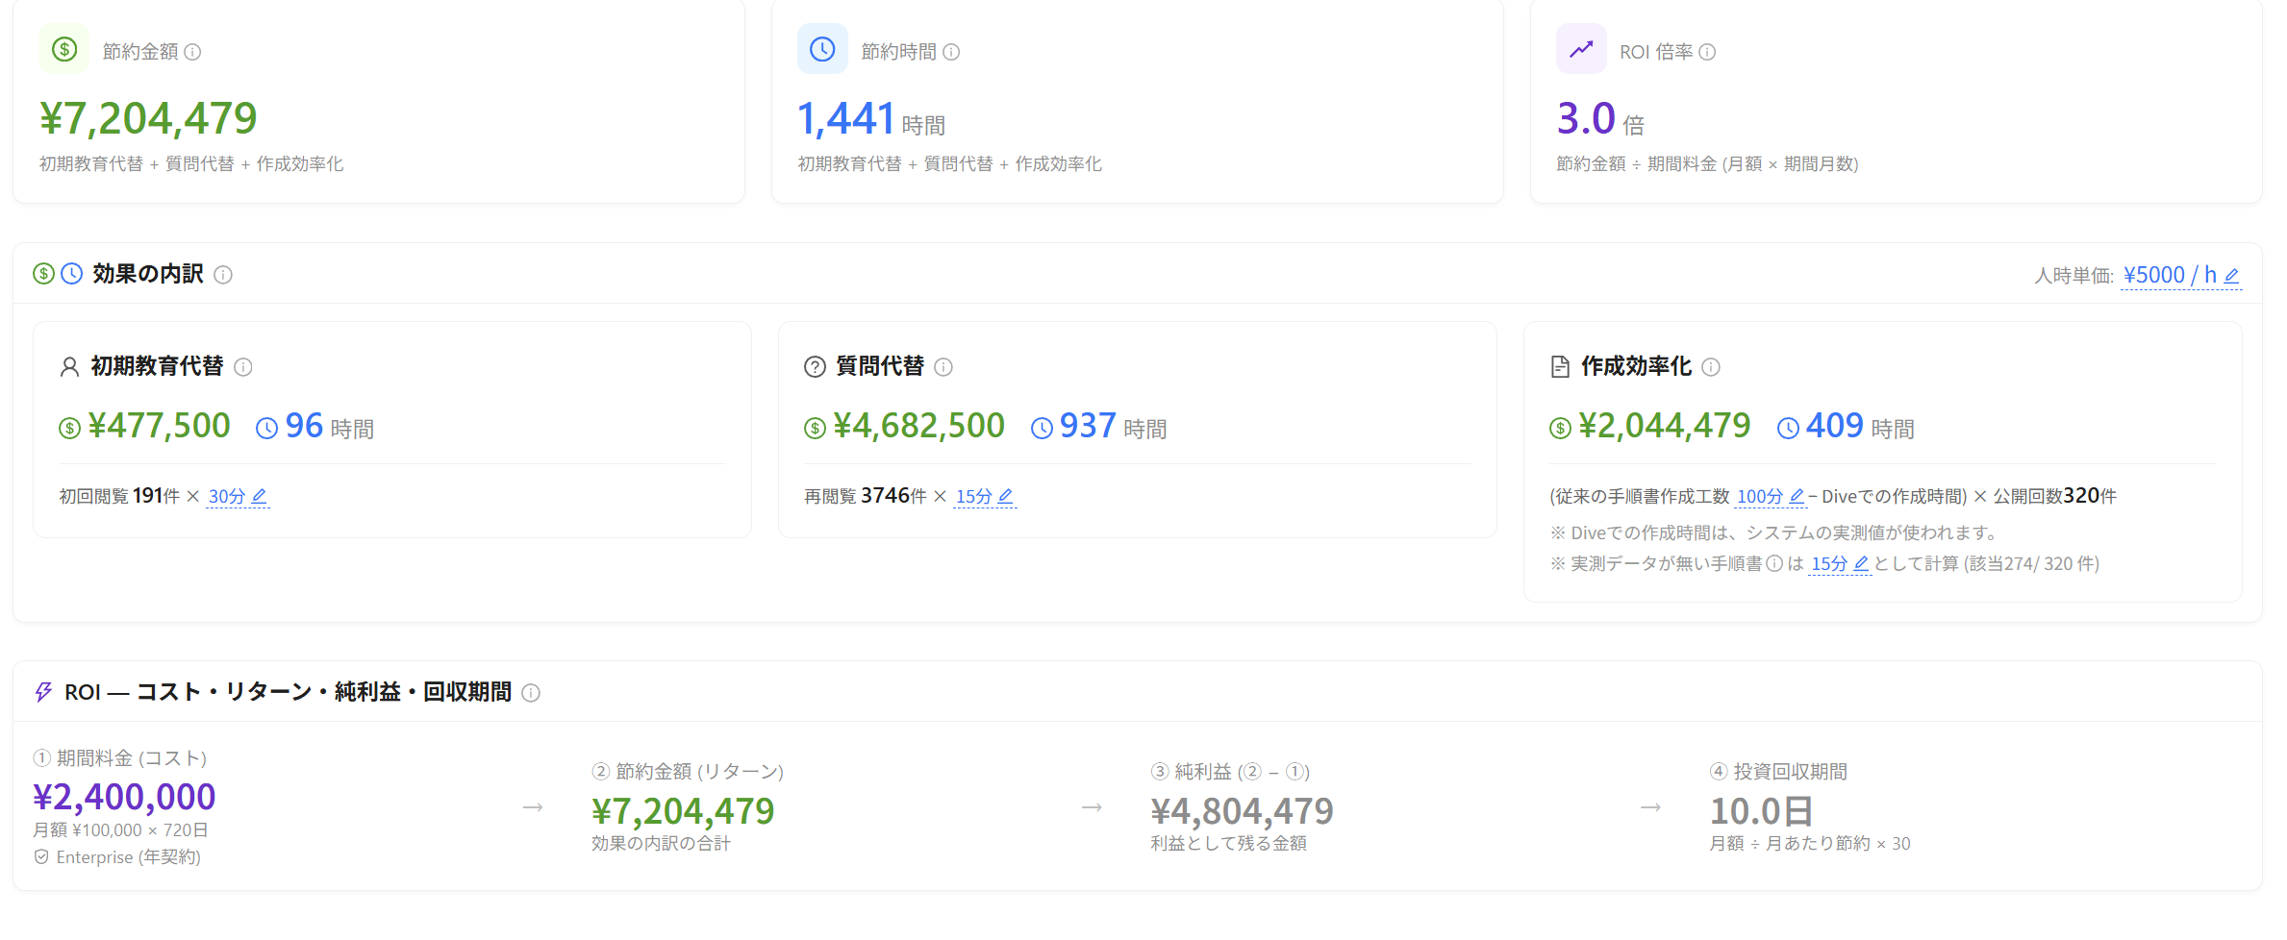The width and height of the screenshot is (2287, 940).
Task: Click the green dollar 節約金額 icon
Action: pyautogui.click(x=64, y=49)
